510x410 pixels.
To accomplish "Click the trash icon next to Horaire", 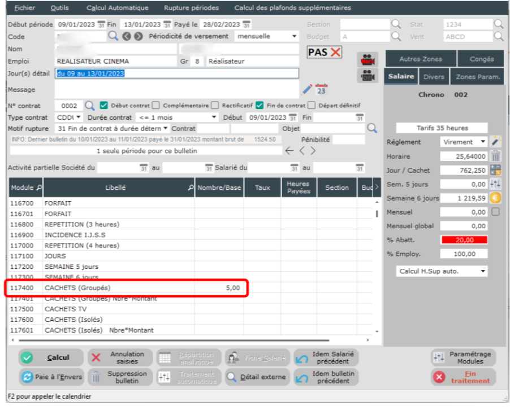I will click(x=495, y=156).
